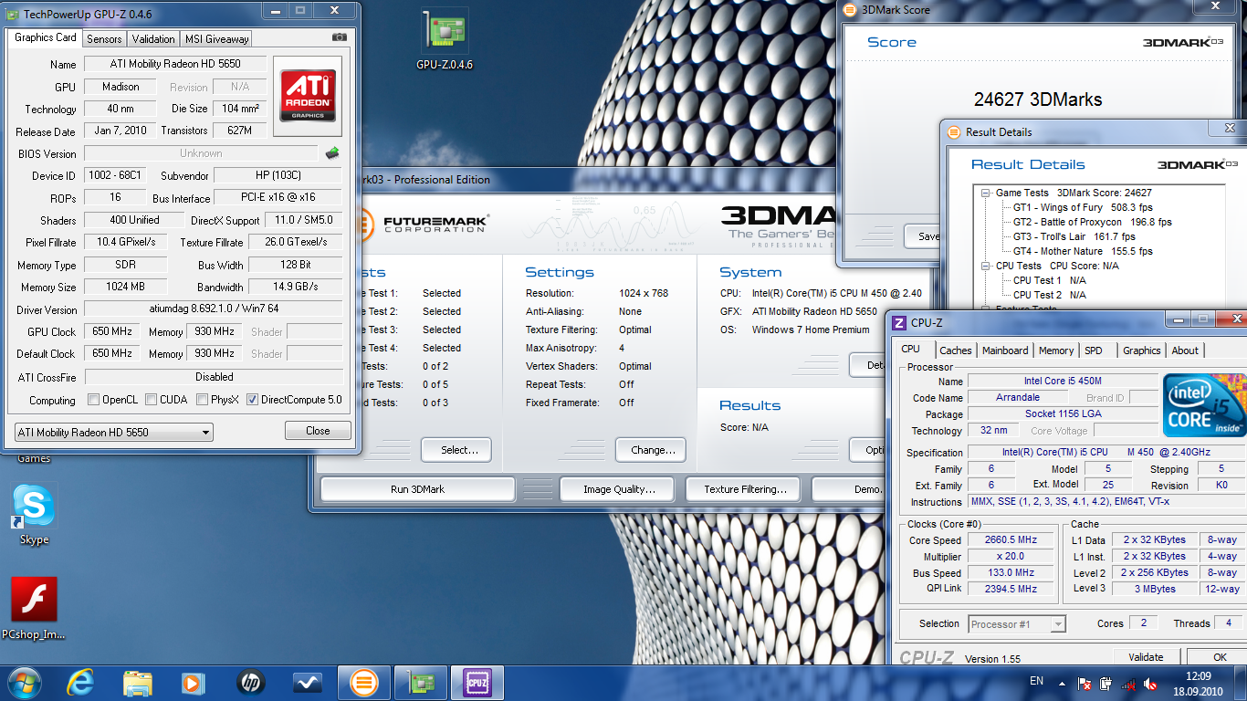Click the GPU Name field in GPU-Z
The width and height of the screenshot is (1247, 701).
[175, 64]
